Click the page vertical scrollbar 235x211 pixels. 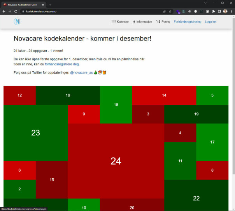234,96
